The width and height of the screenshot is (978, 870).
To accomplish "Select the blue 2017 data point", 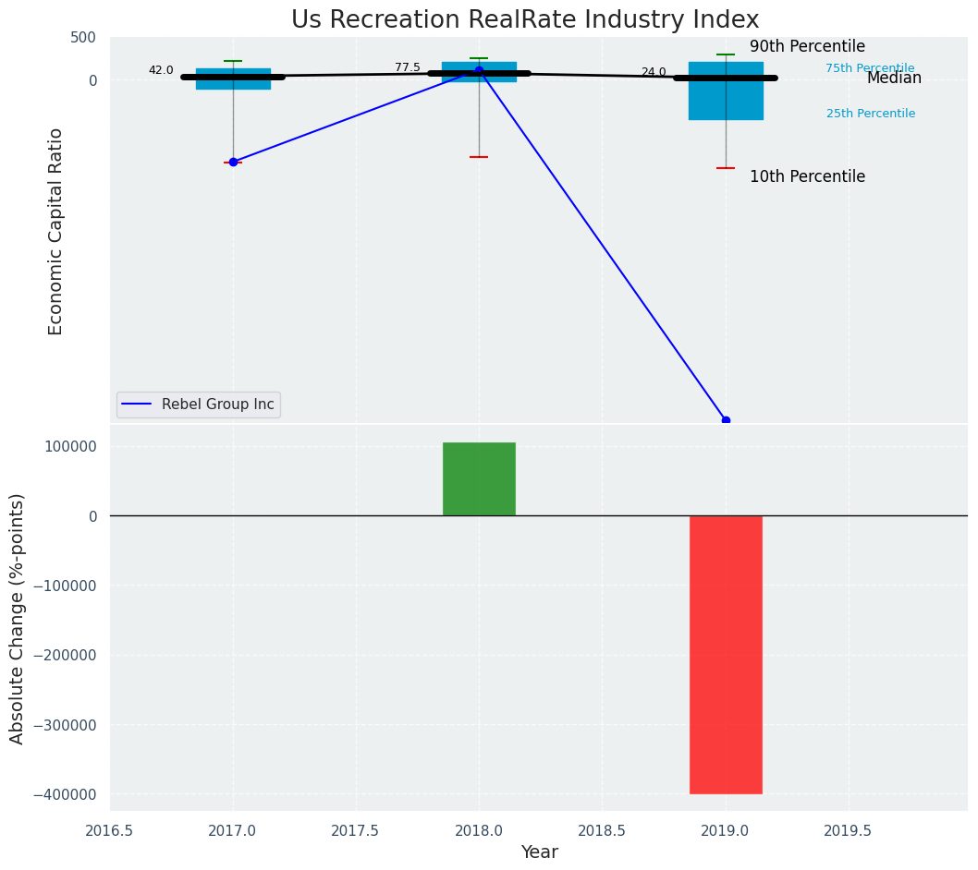I will 233,162.
